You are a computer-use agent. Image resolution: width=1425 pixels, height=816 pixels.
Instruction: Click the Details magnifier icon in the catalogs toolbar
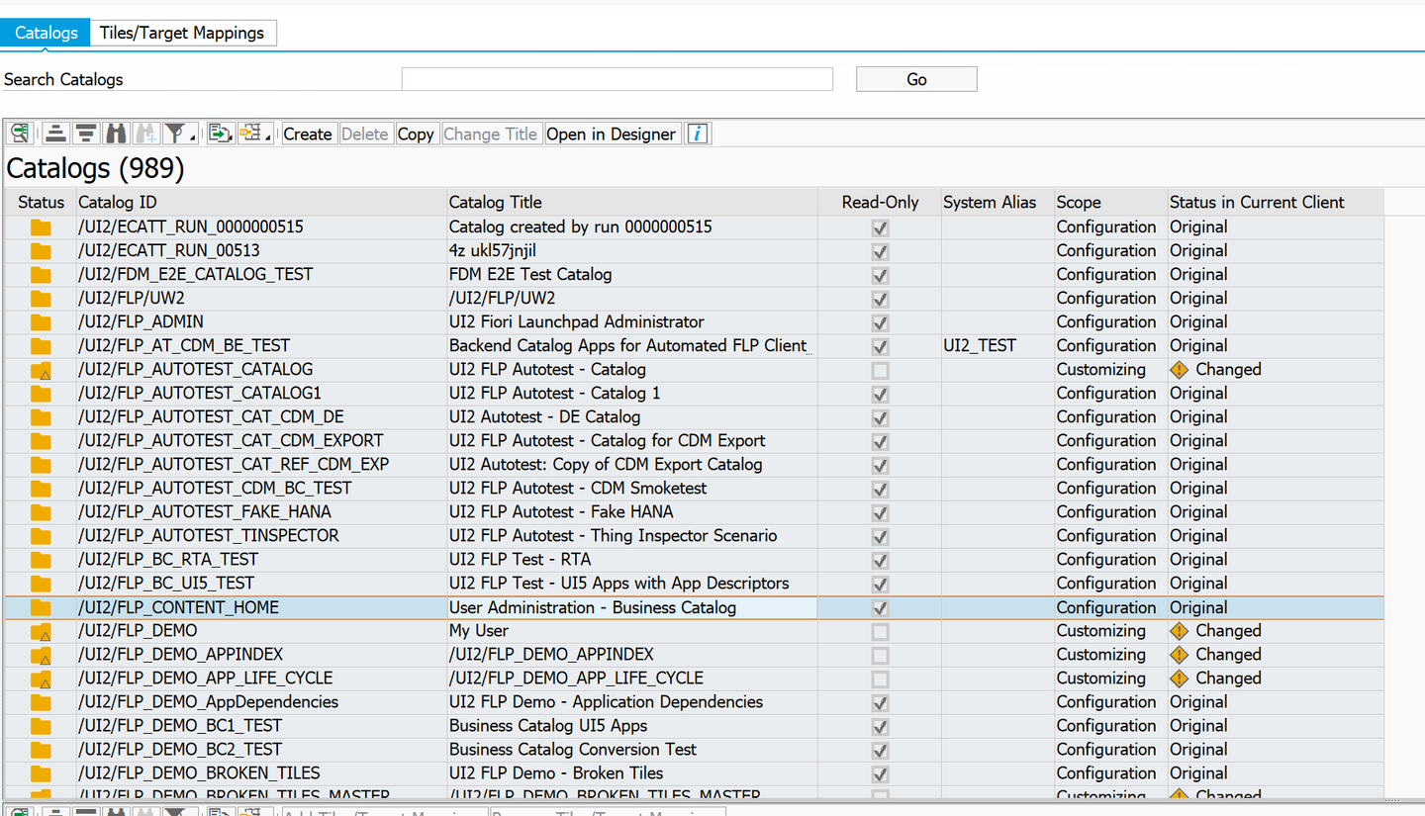[20, 134]
